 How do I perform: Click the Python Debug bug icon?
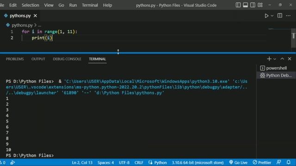click(262, 76)
